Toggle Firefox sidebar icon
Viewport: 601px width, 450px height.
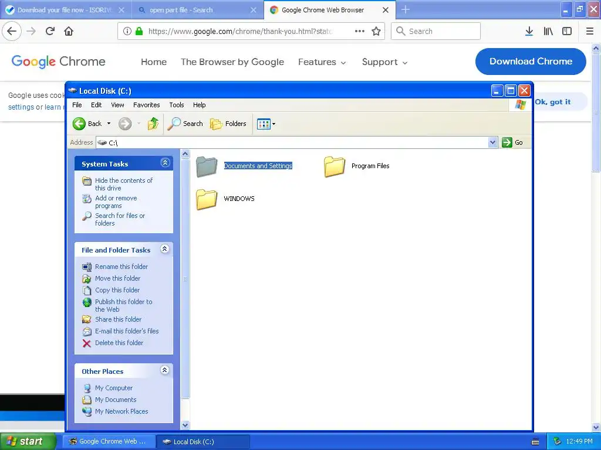pos(567,31)
